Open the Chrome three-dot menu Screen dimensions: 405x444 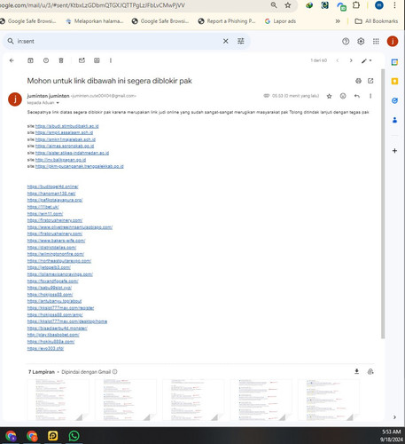coord(394,5)
